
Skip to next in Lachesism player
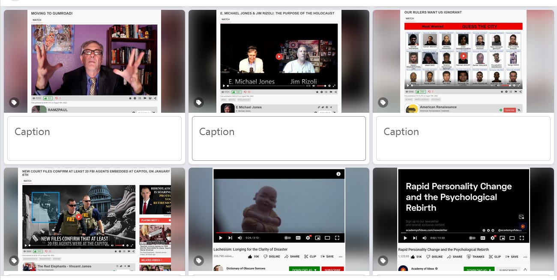[230, 238]
